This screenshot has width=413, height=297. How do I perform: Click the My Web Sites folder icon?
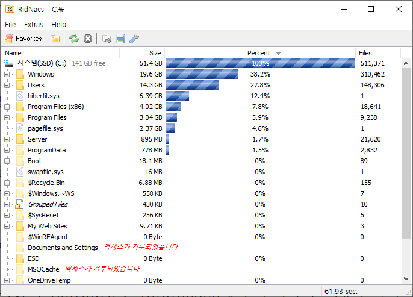20,226
